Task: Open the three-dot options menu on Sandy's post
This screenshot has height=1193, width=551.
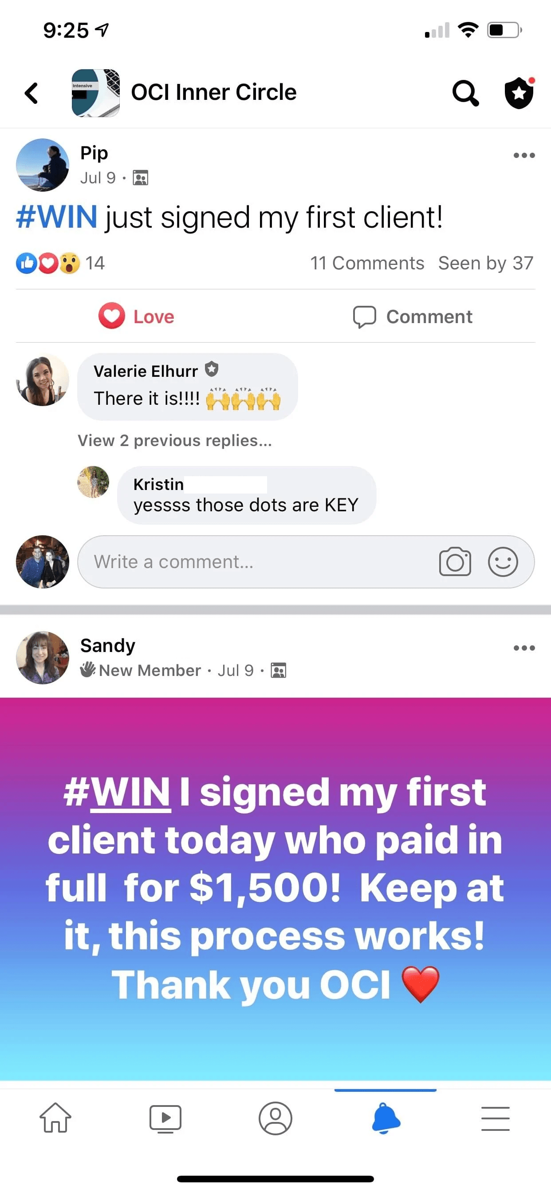Action: point(524,648)
